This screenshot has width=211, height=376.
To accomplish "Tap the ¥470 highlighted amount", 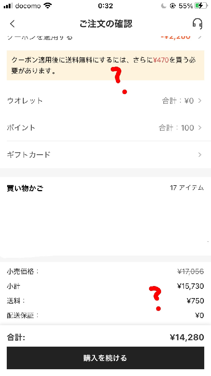I will [161, 60].
